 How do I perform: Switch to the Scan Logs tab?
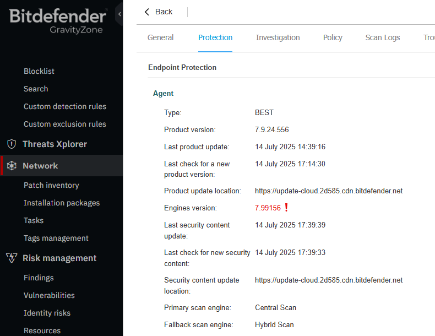tap(383, 37)
